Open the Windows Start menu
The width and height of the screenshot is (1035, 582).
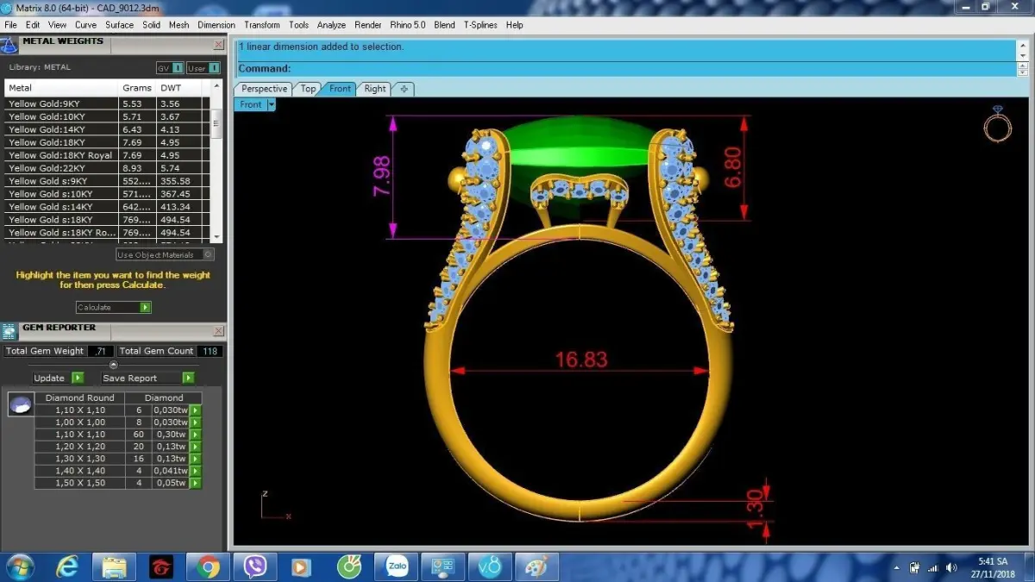(x=19, y=567)
